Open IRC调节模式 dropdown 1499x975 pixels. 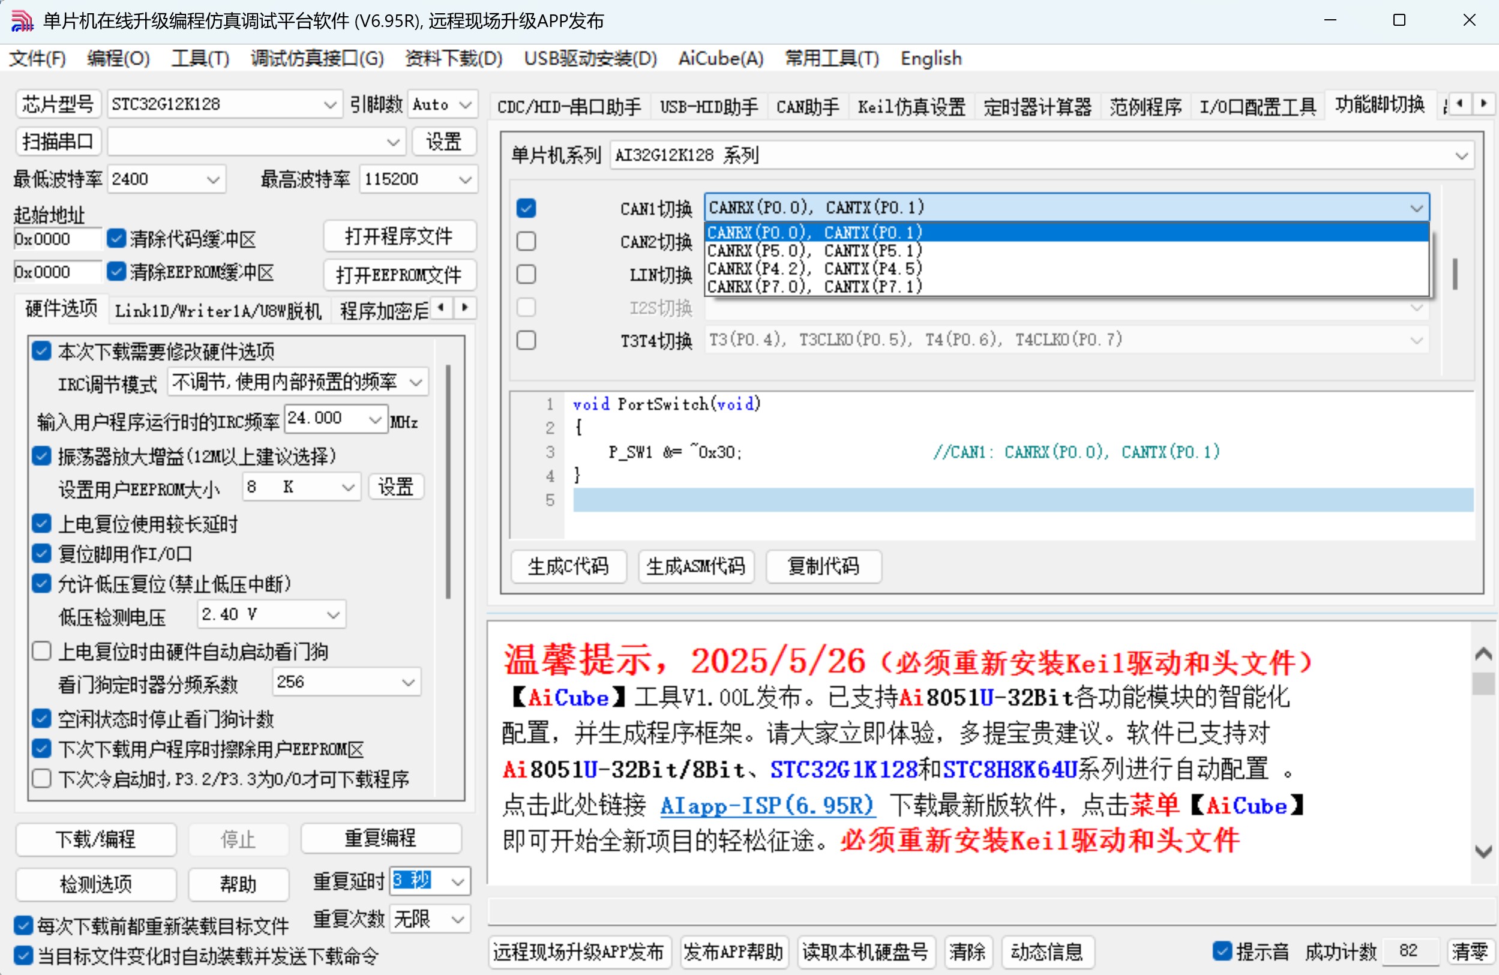[298, 382]
